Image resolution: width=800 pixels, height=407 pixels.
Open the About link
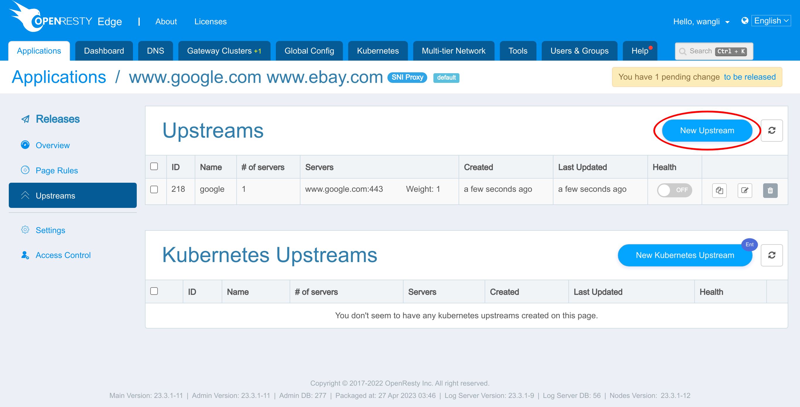click(x=166, y=22)
